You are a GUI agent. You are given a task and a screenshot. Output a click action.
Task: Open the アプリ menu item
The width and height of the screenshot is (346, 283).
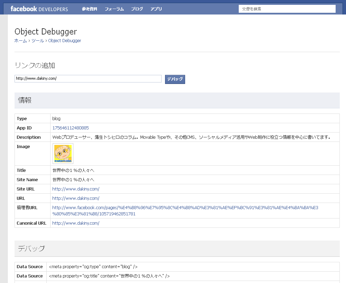[156, 9]
